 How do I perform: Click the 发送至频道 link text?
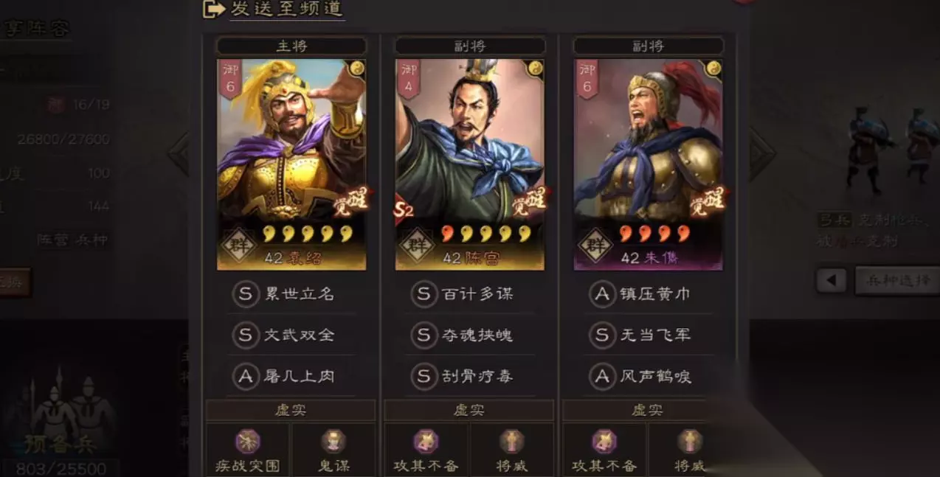tap(286, 9)
